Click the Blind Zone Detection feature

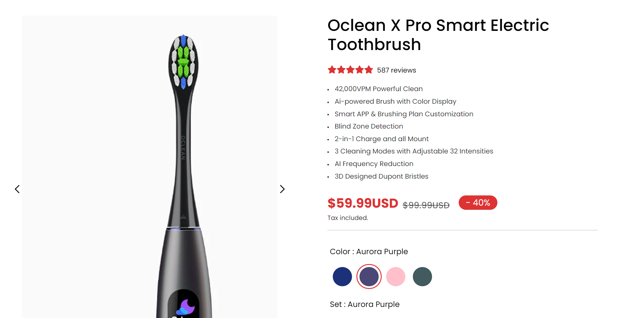369,126
